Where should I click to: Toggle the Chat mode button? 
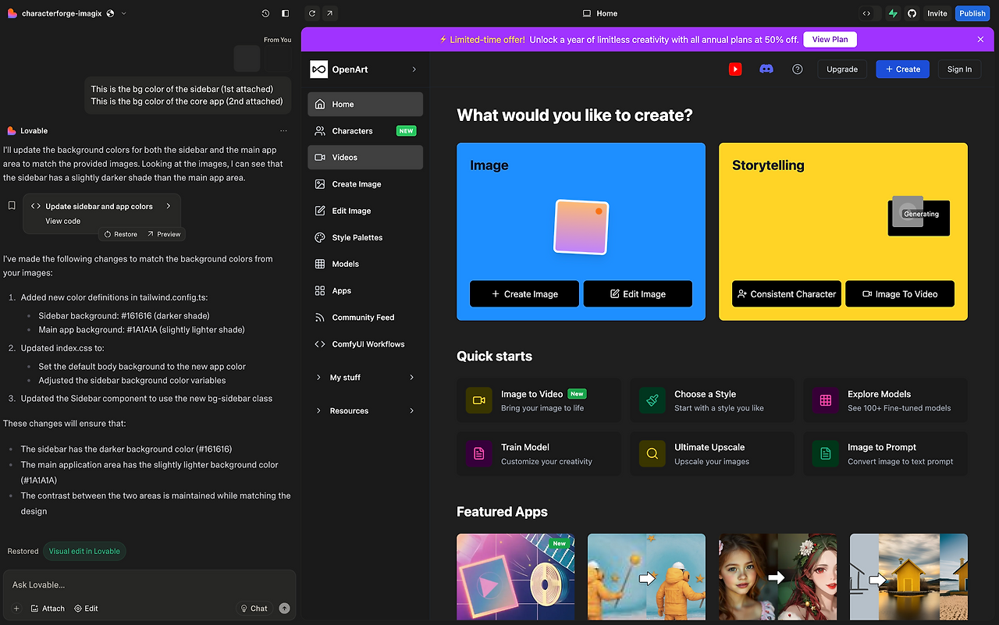click(x=253, y=609)
